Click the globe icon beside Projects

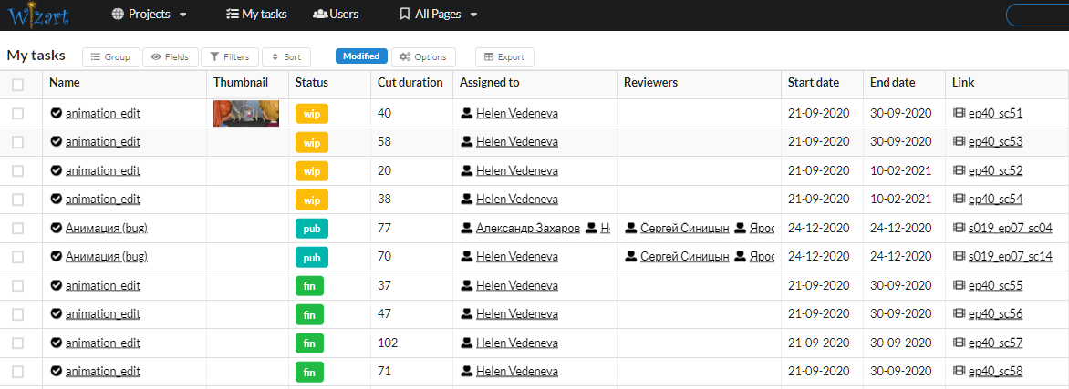click(118, 15)
